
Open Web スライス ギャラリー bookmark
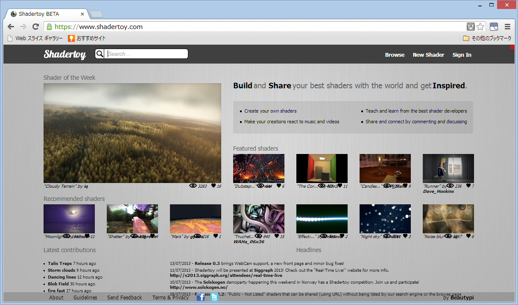[x=35, y=38]
